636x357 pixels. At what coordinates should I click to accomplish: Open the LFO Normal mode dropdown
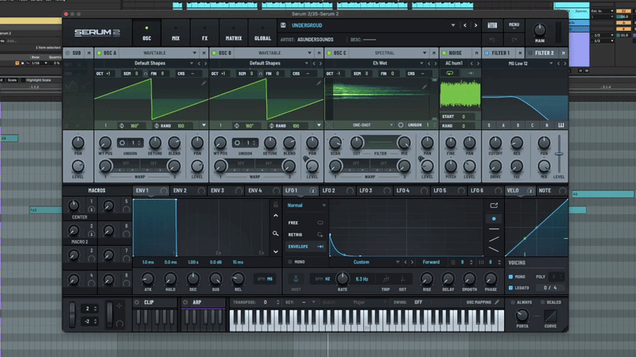324,205
